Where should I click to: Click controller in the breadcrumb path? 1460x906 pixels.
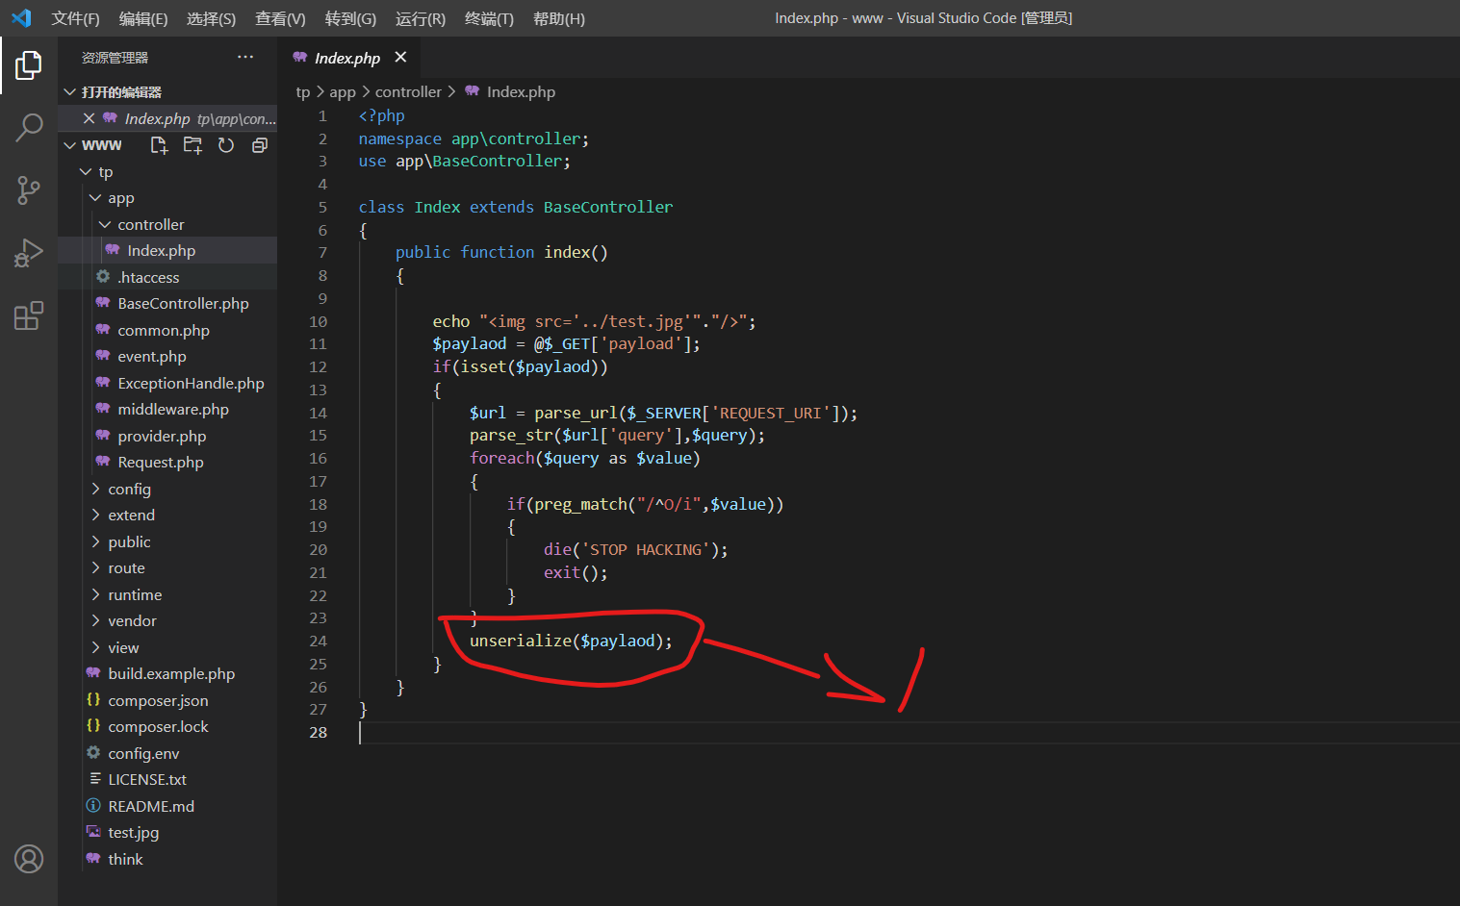click(x=408, y=92)
